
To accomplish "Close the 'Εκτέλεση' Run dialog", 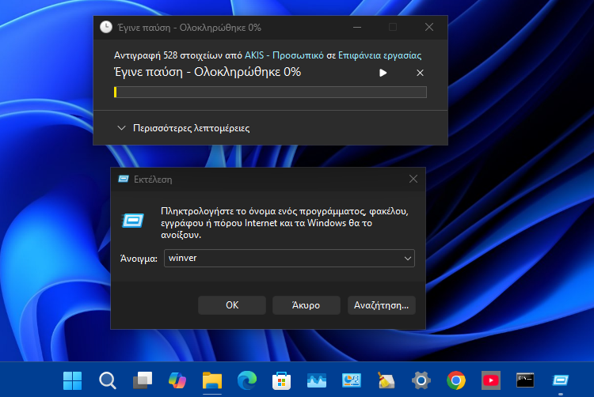I will tap(412, 180).
